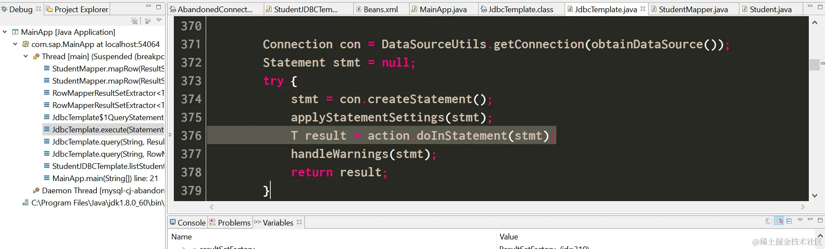The image size is (825, 249).
Task: Click line number 371 in gutter
Action: (191, 44)
